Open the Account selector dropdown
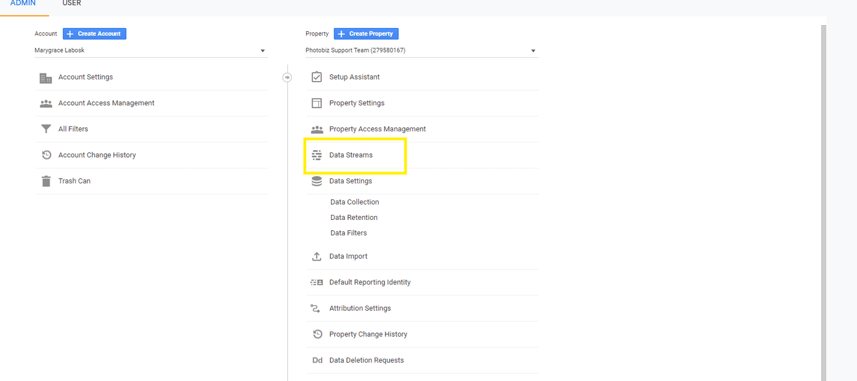 coord(262,50)
